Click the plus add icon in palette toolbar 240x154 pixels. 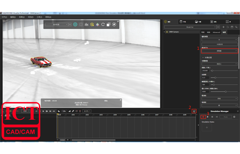tap(224, 27)
